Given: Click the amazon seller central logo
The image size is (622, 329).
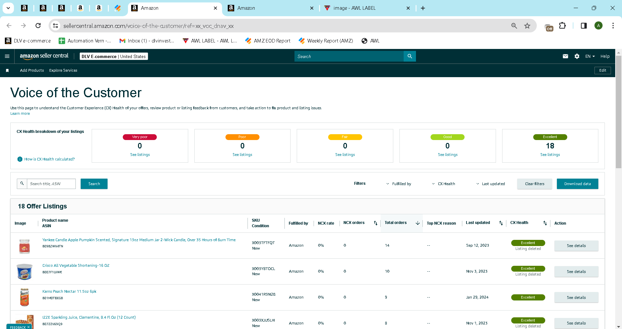Looking at the screenshot, I should coord(44,56).
